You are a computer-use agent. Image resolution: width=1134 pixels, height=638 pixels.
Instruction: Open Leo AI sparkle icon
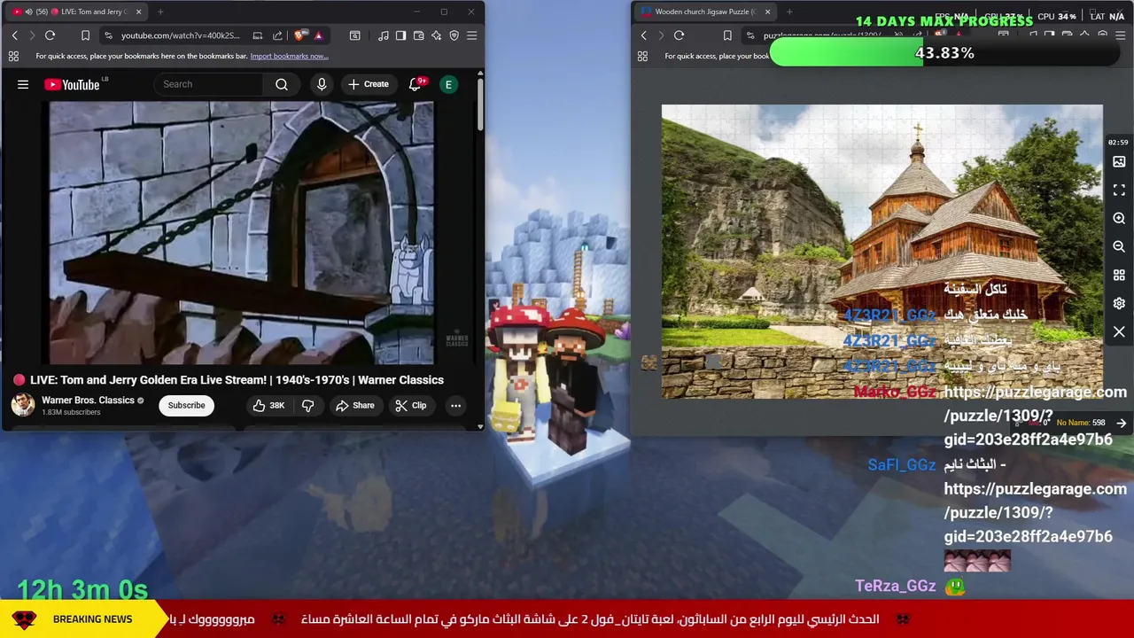(x=436, y=35)
